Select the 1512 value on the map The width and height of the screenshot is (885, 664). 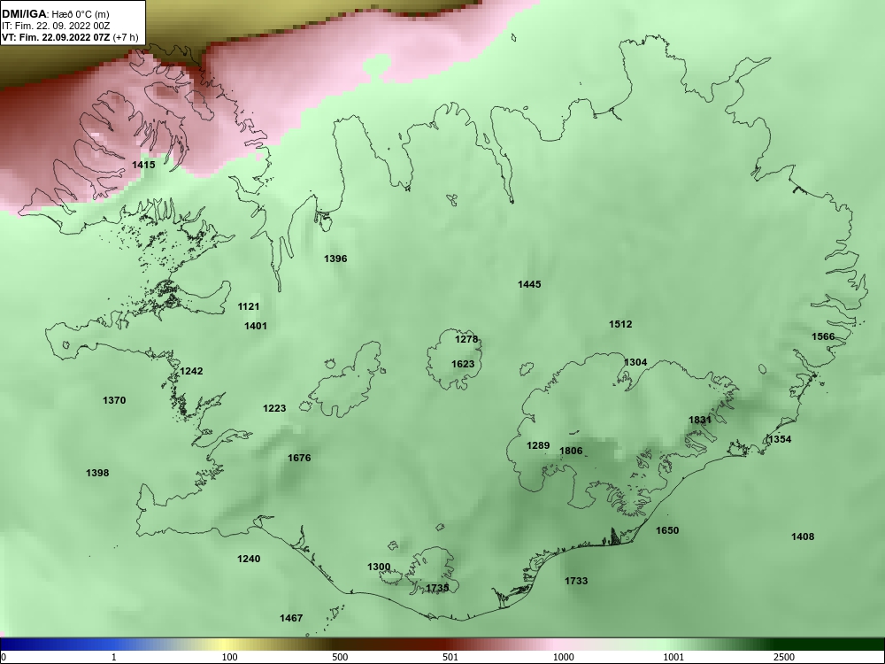click(620, 324)
